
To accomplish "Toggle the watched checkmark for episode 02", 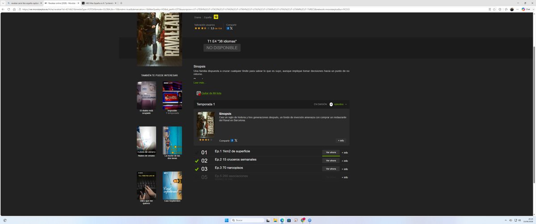I will (x=197, y=161).
